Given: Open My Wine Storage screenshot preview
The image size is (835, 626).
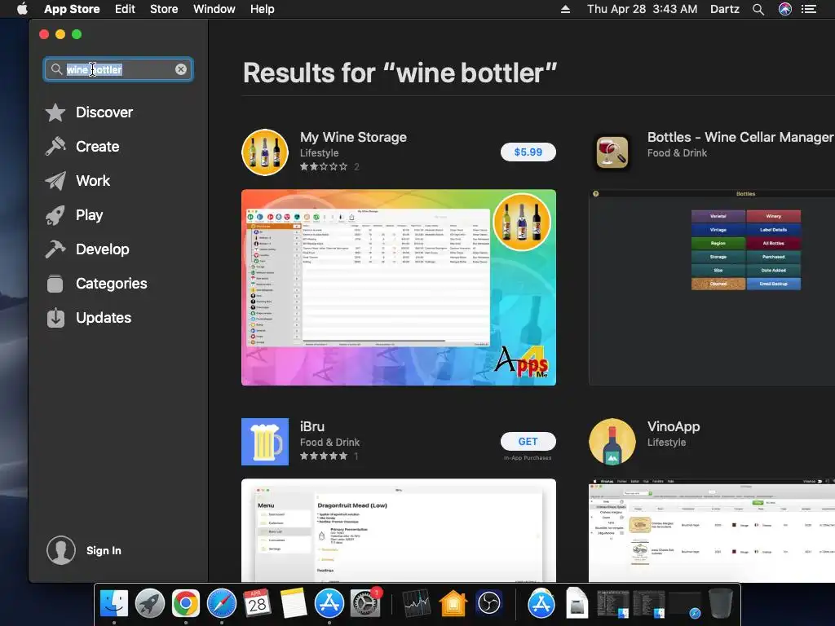Looking at the screenshot, I should point(398,288).
